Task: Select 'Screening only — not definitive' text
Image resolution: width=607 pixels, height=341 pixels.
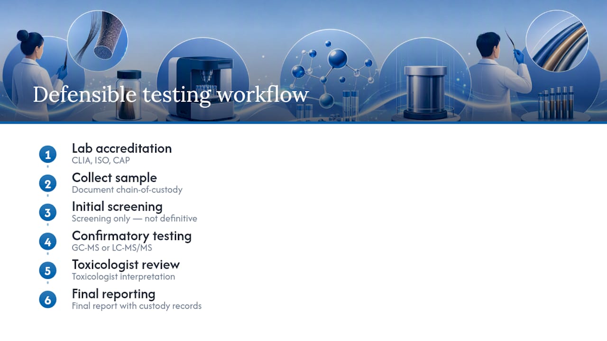Action: (134, 219)
